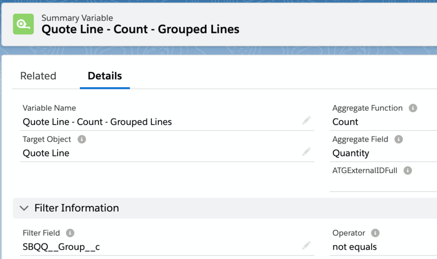Screen dimensions: 437x259
Task: Click the ATGExternalIDFull field label
Action: point(364,171)
